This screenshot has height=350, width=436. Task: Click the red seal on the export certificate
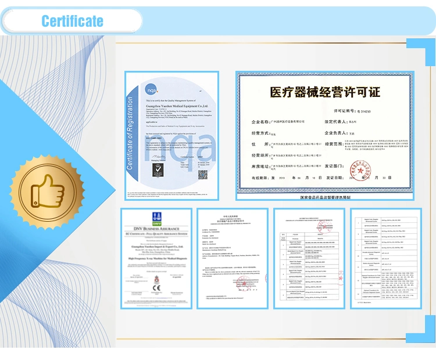click(x=243, y=284)
